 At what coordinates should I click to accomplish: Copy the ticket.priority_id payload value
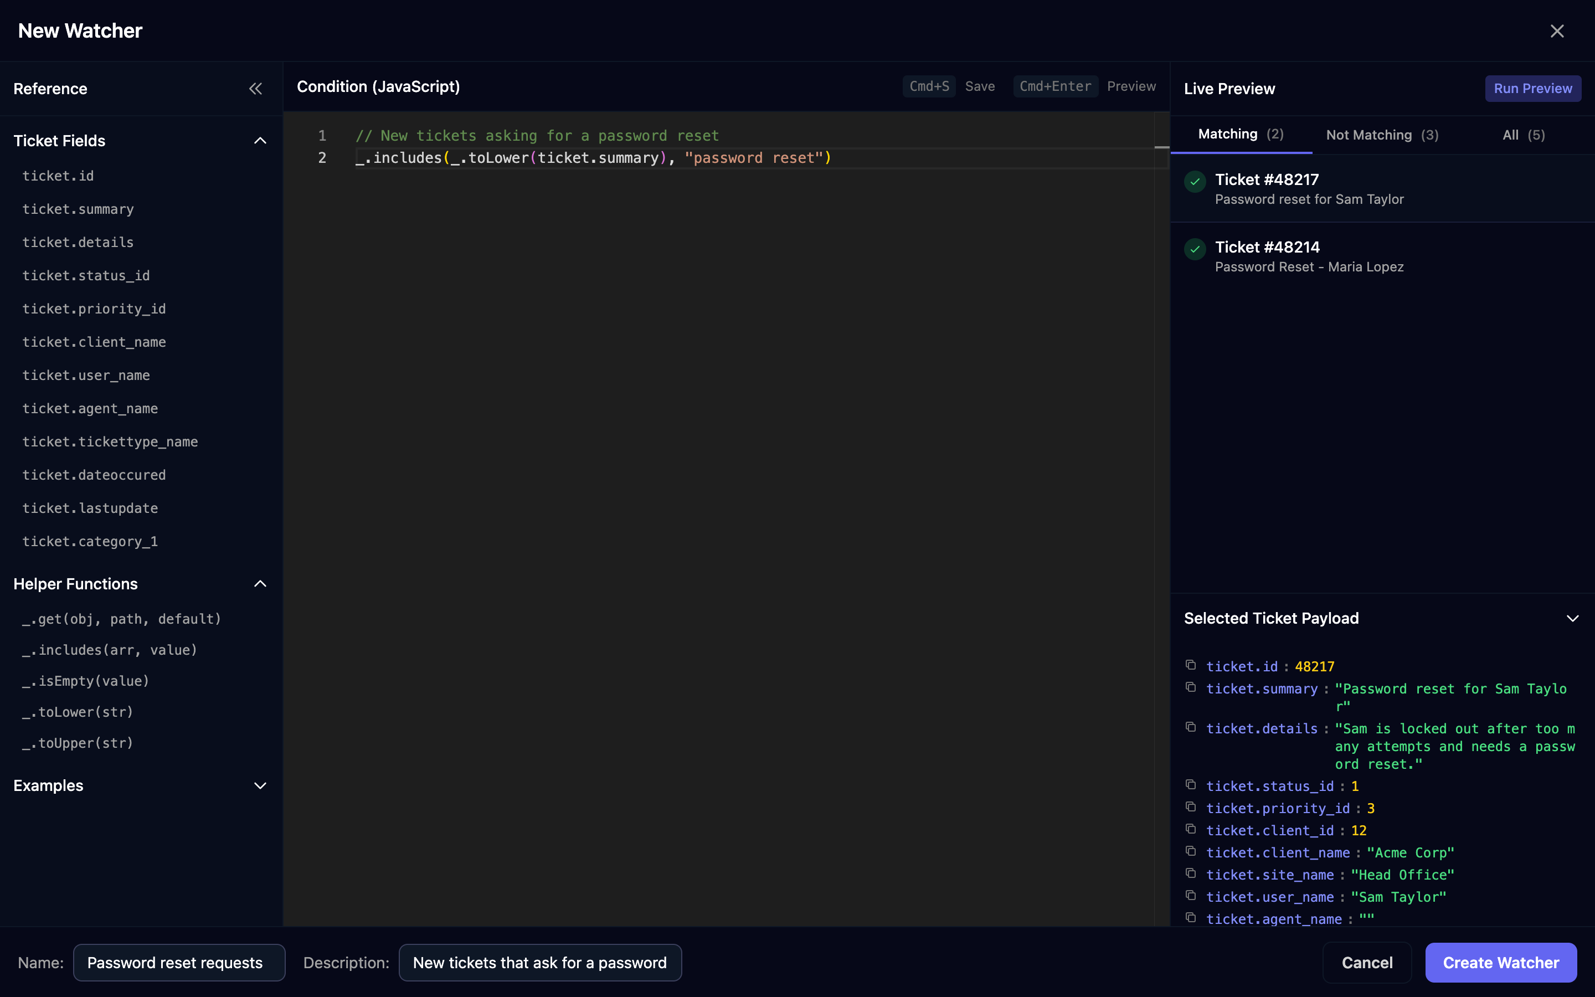click(1190, 807)
